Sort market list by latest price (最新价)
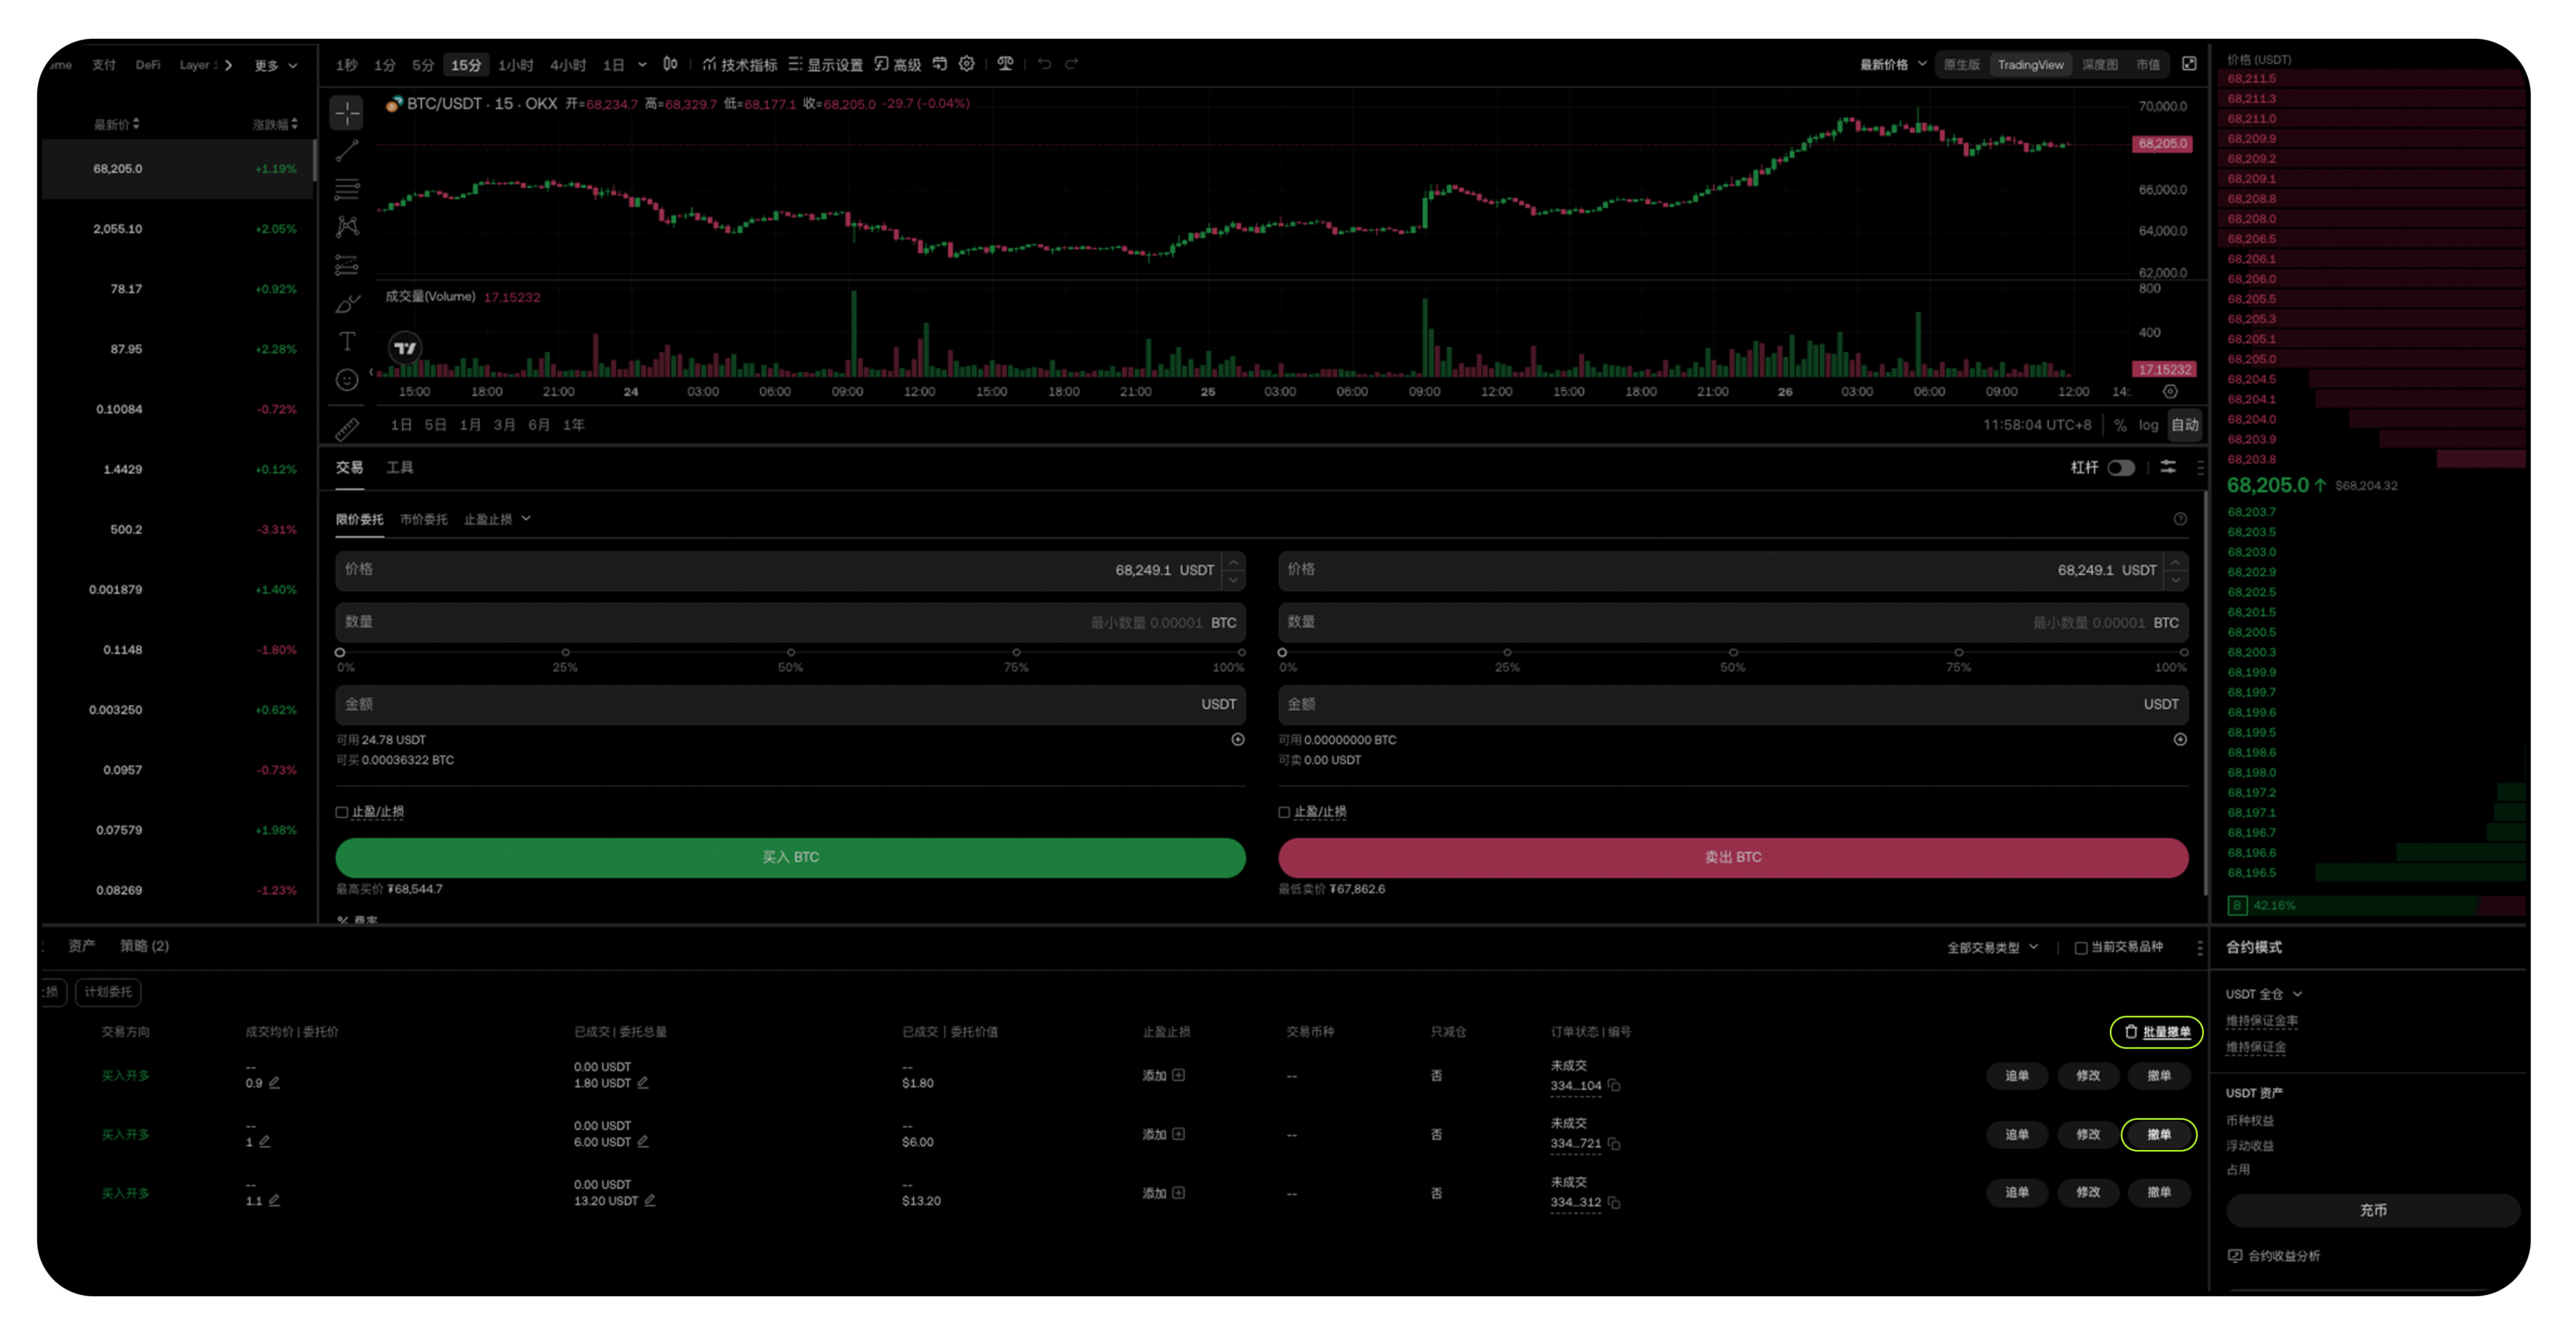Screen dimensions: 2576x1335 click(x=117, y=125)
